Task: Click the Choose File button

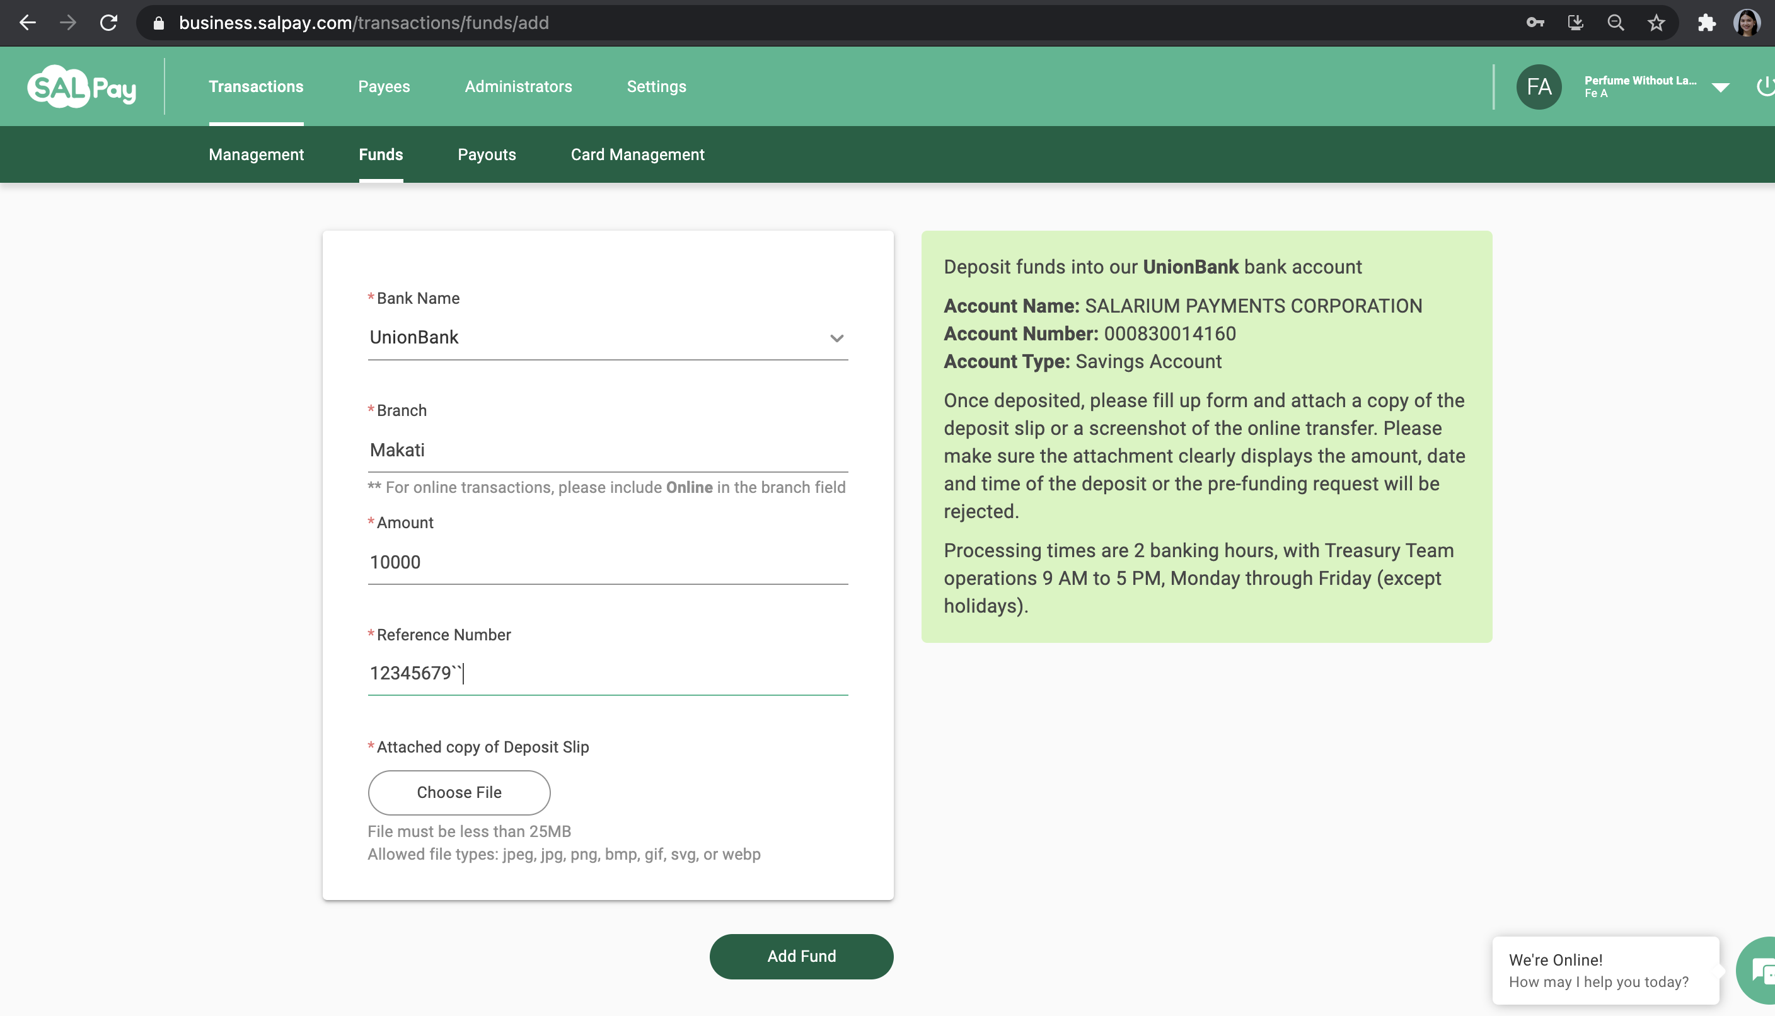Action: tap(458, 792)
